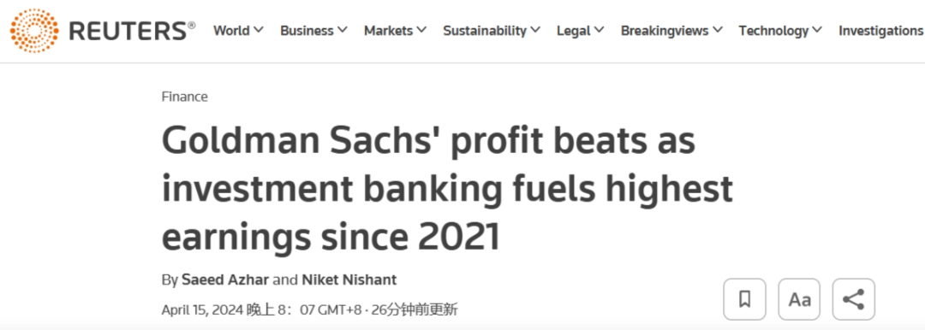Screen dimensions: 925x330
Task: Expand the Business dropdown arrow
Action: [342, 30]
